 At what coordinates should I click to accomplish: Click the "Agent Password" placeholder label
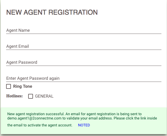point(22,62)
